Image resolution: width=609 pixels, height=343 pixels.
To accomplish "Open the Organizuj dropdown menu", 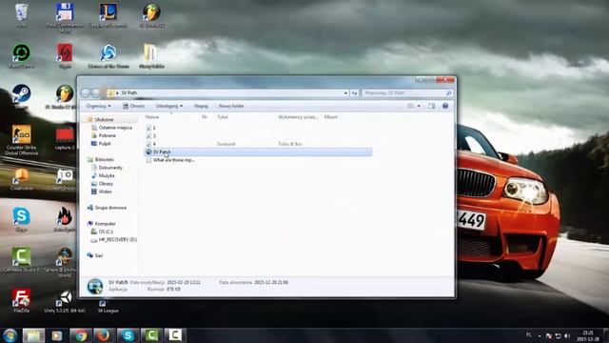I will (x=98, y=106).
